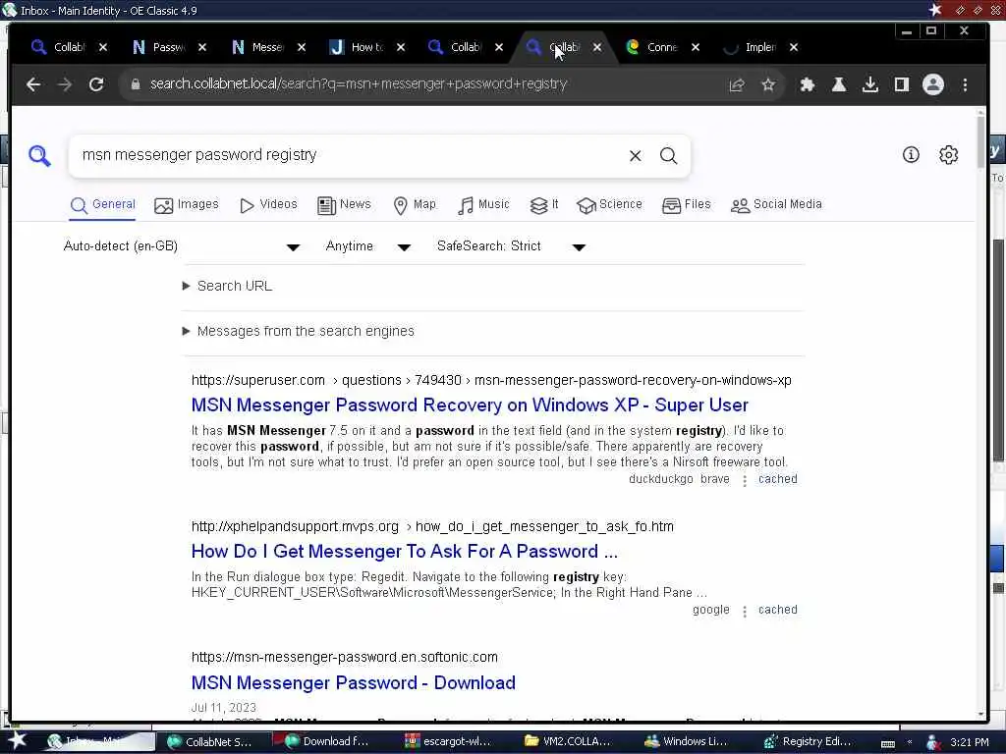
Task: Clear the search query with X icon
Action: [x=636, y=156]
